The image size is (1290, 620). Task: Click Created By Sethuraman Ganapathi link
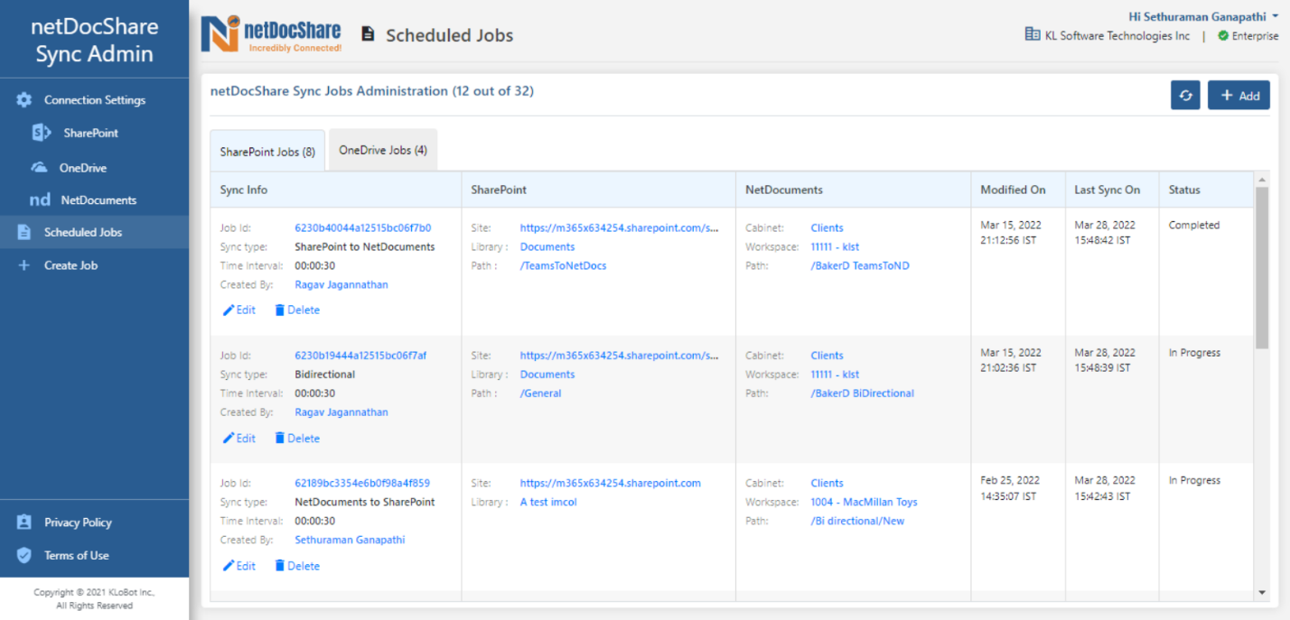coord(350,540)
